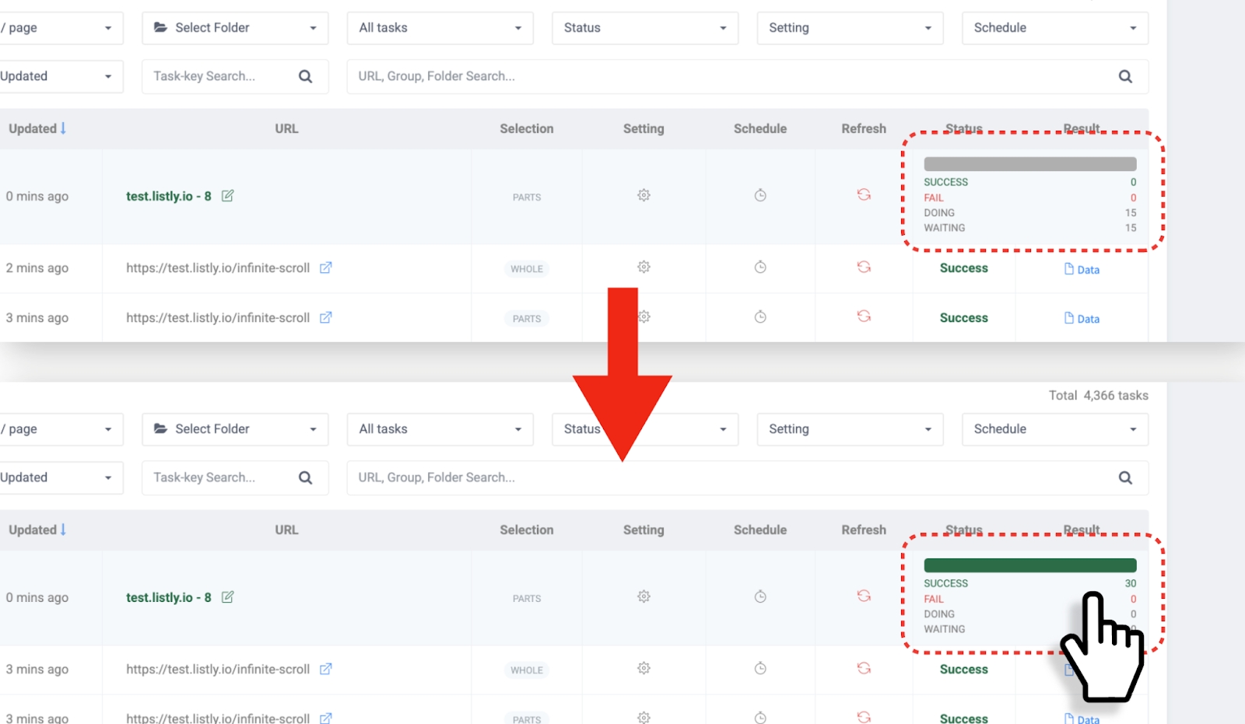The width and height of the screenshot is (1245, 724).
Task: Open settings gear in row with green progress bar
Action: (x=644, y=596)
